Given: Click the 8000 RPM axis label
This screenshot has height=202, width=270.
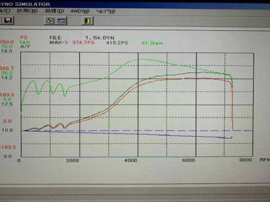Looking at the screenshot, I should [245, 160].
